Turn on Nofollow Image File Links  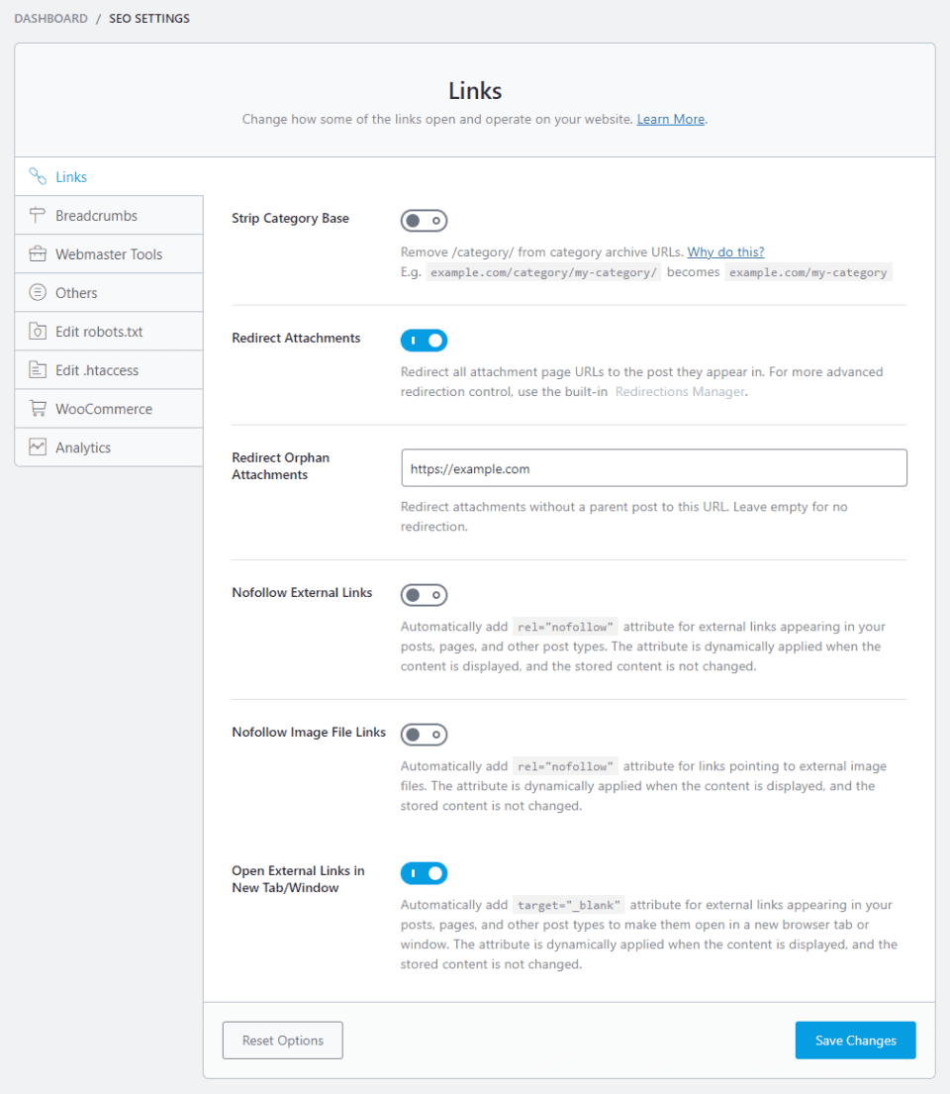[424, 734]
